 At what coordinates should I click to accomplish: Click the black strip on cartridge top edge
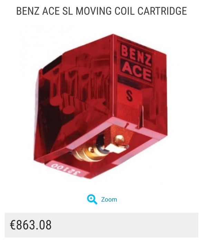[52, 64]
